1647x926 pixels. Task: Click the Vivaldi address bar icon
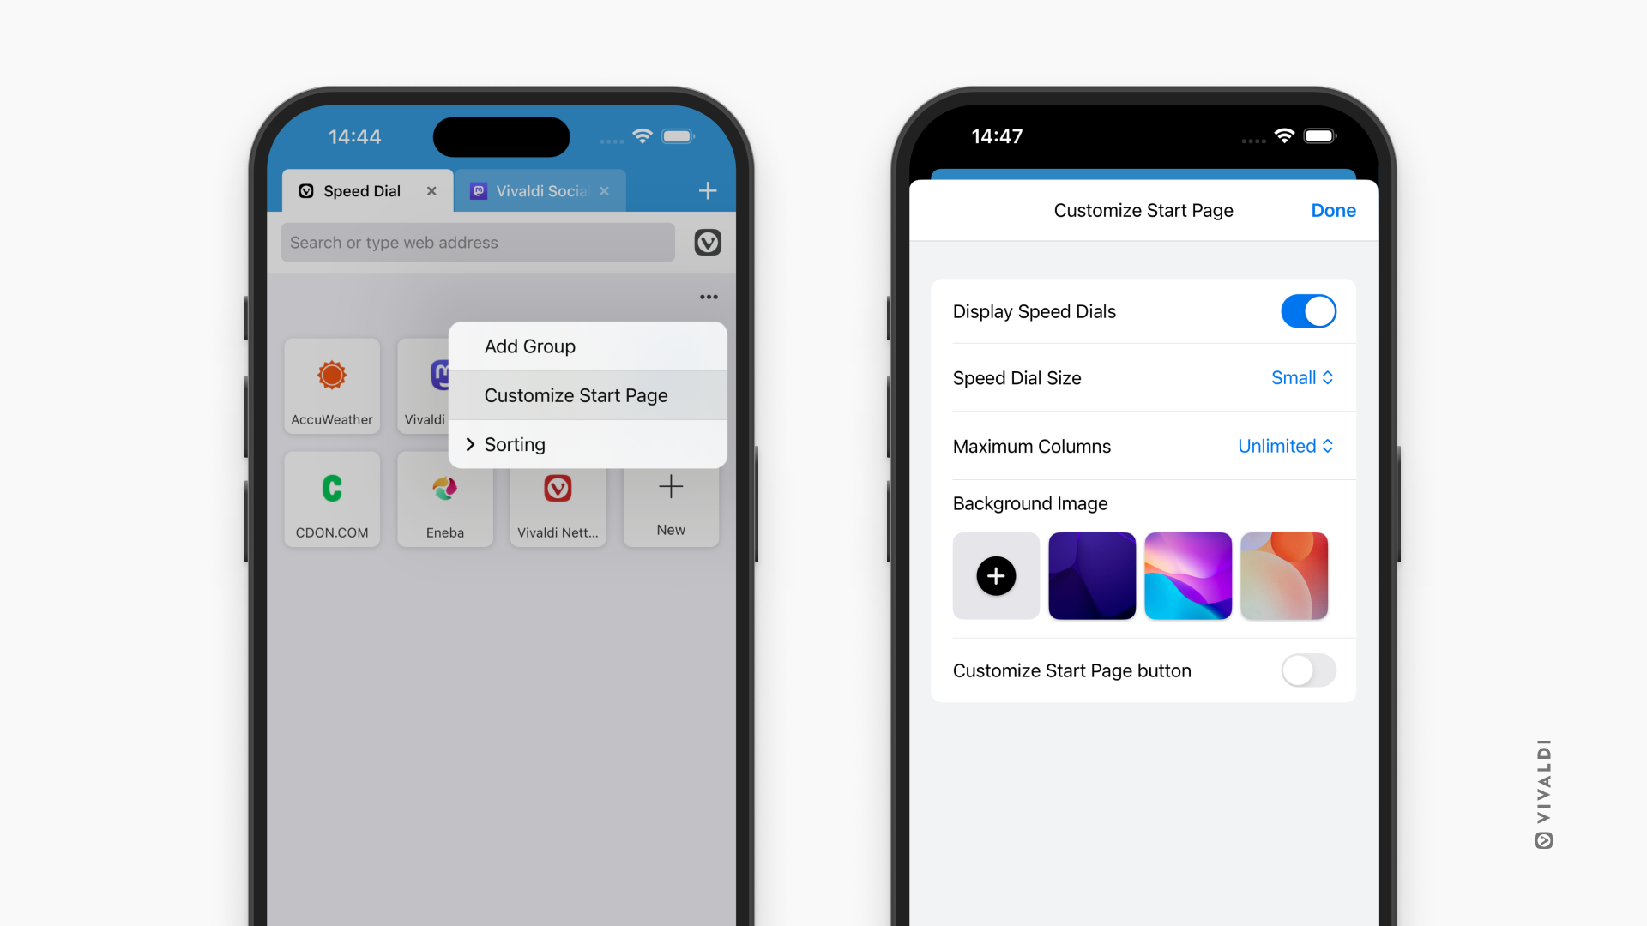708,242
